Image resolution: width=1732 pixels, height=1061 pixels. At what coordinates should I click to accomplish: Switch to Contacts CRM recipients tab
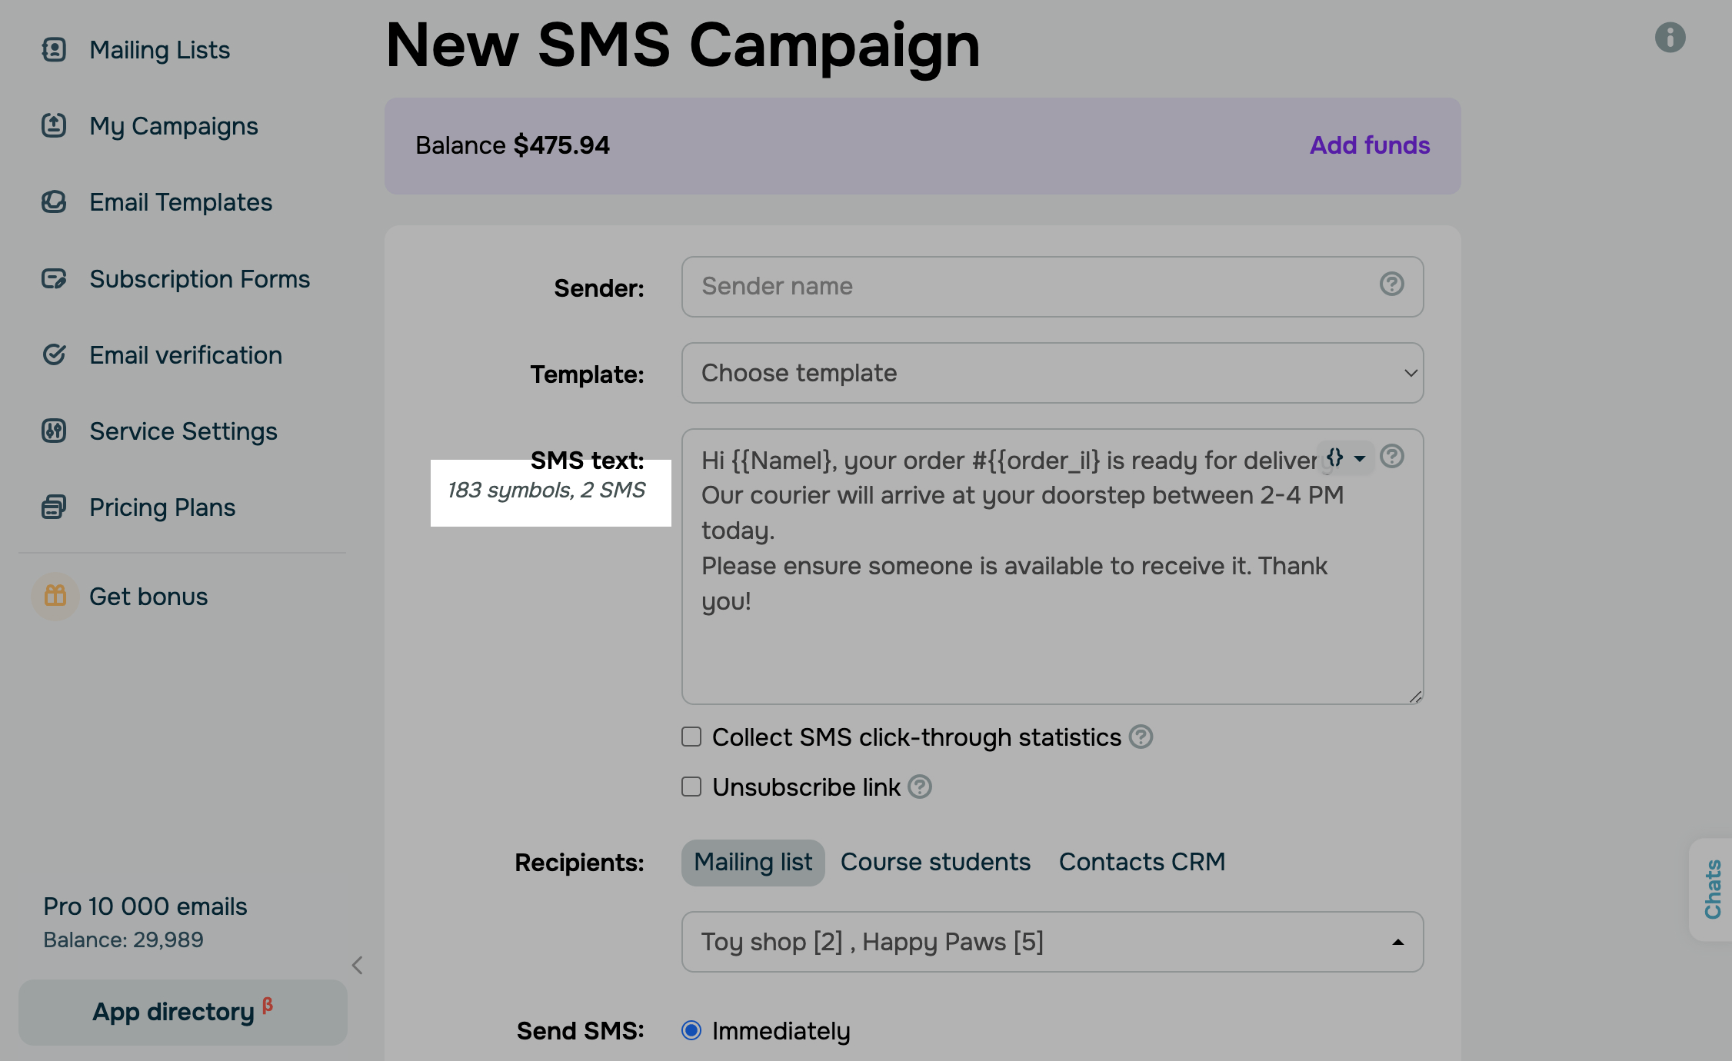tap(1141, 862)
